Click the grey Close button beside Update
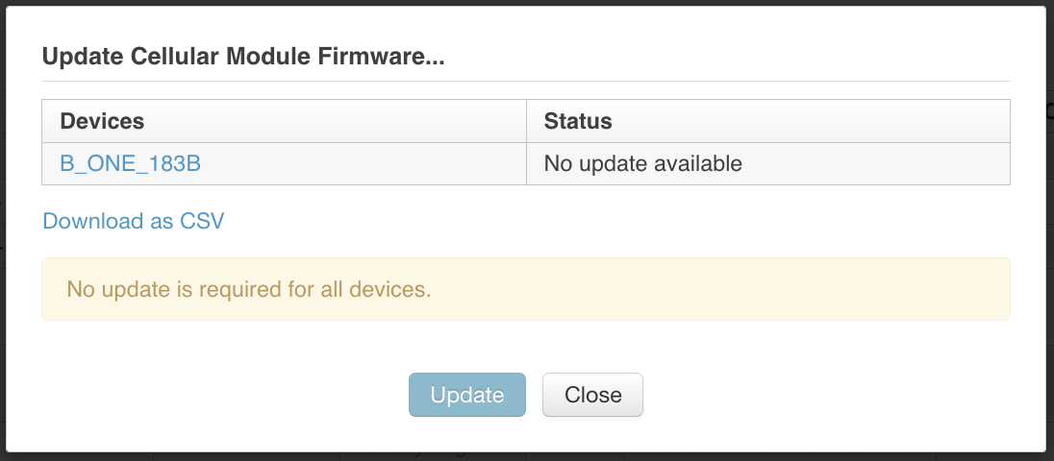The width and height of the screenshot is (1054, 461). click(x=592, y=395)
